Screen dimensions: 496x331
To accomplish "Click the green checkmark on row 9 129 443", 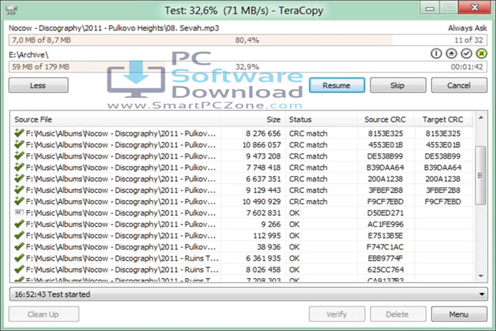I will [19, 190].
